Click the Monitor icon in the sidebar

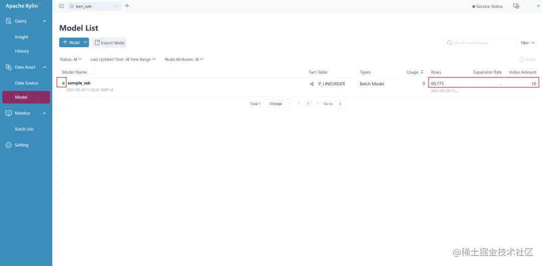[9, 113]
